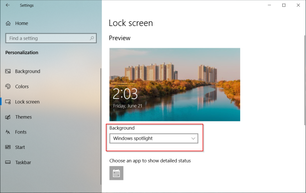Click the Preview heading text

coord(120,38)
